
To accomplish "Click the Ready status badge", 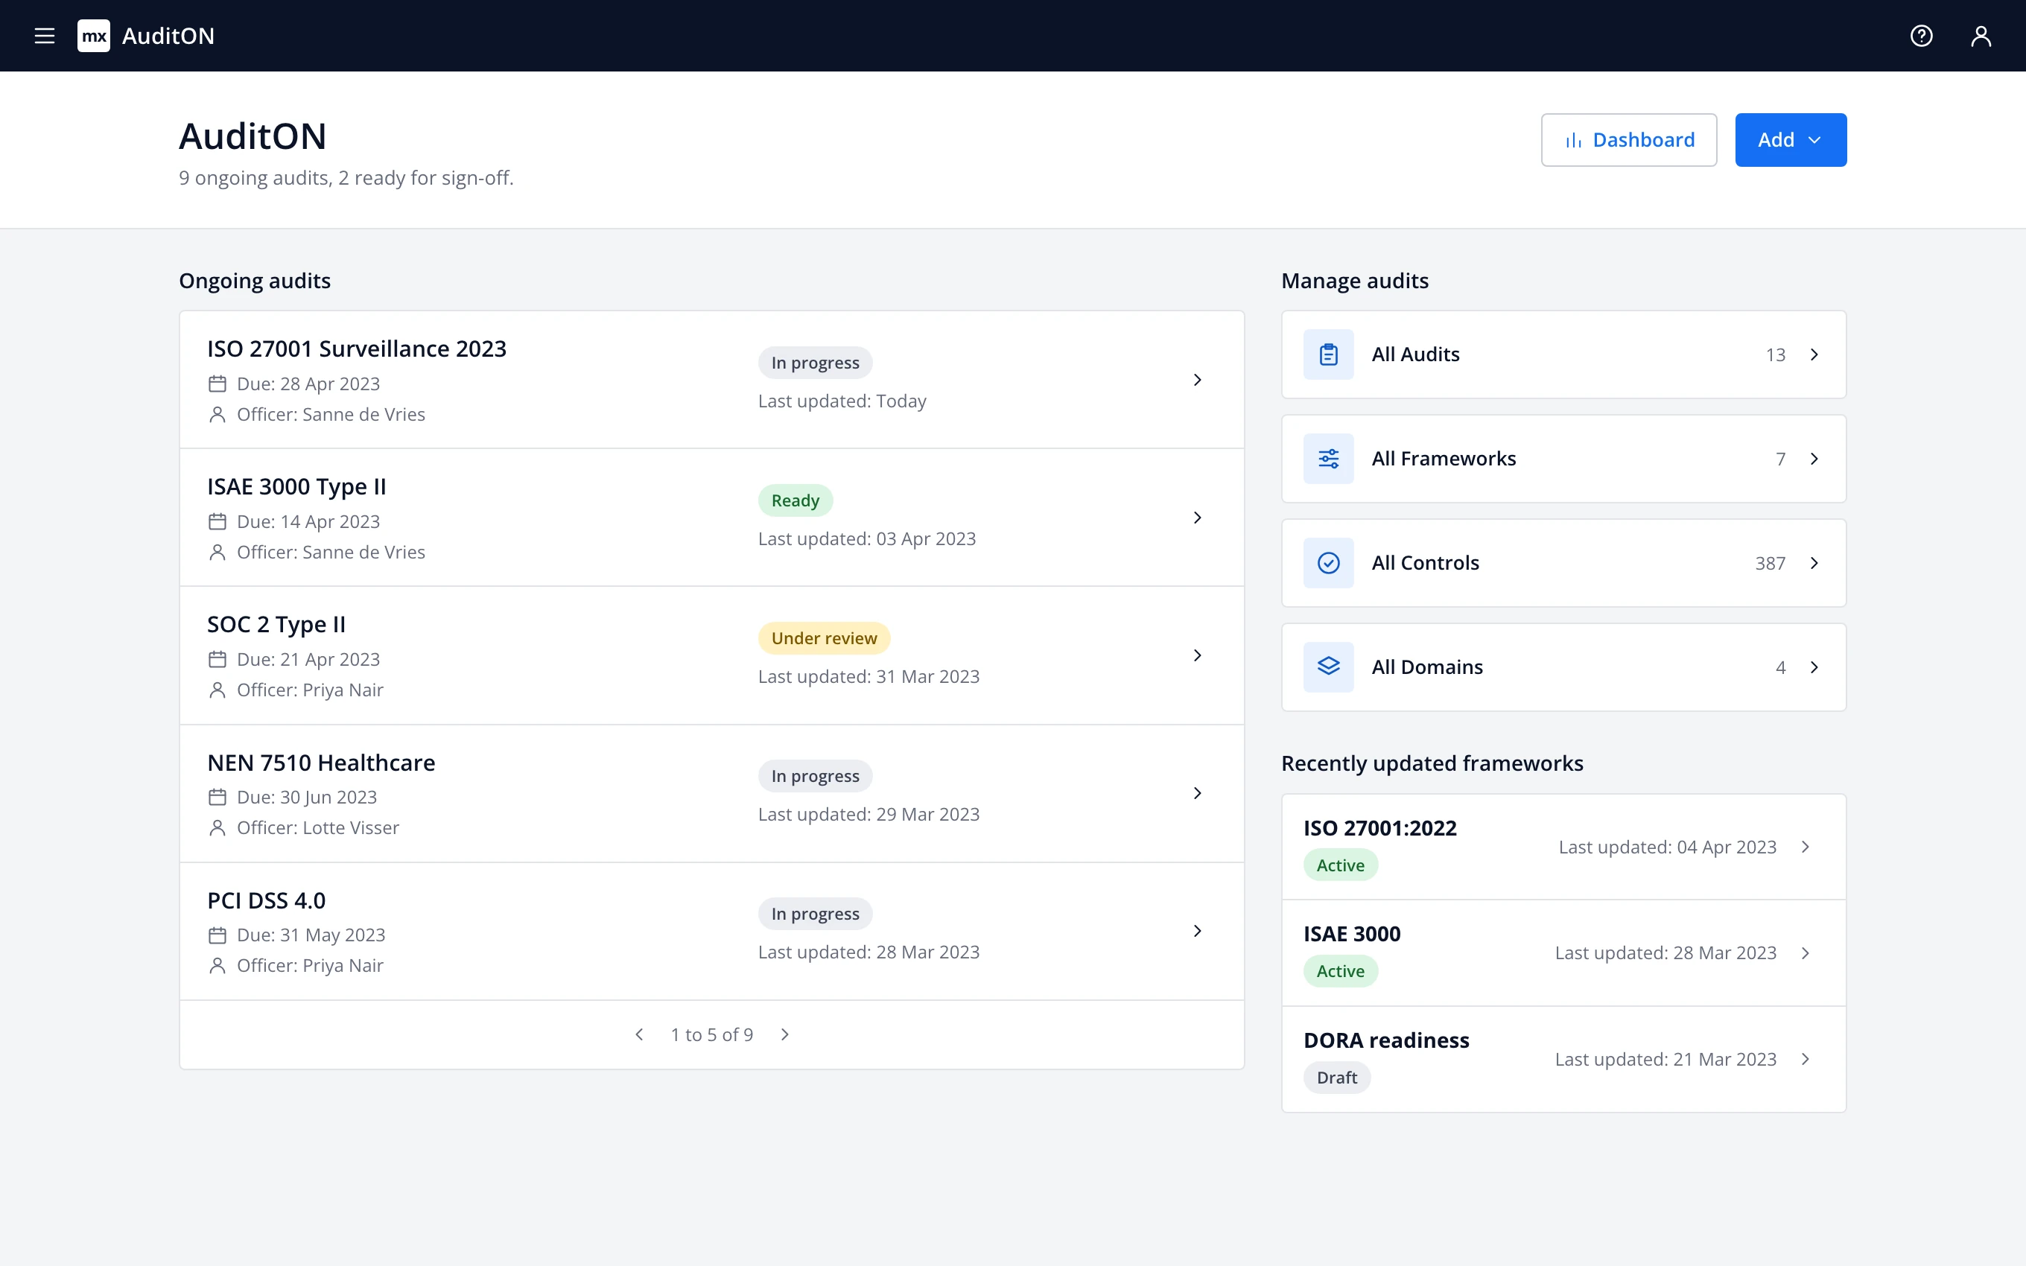I will pyautogui.click(x=796, y=500).
